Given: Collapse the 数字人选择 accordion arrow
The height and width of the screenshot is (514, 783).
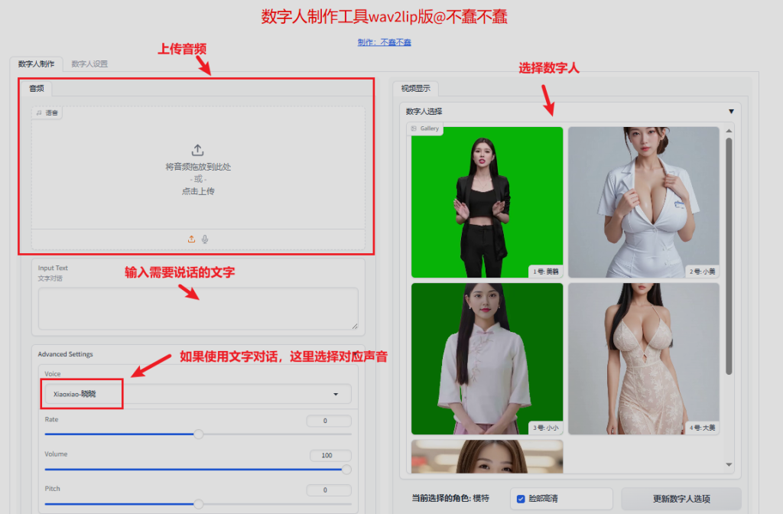Looking at the screenshot, I should [x=731, y=112].
